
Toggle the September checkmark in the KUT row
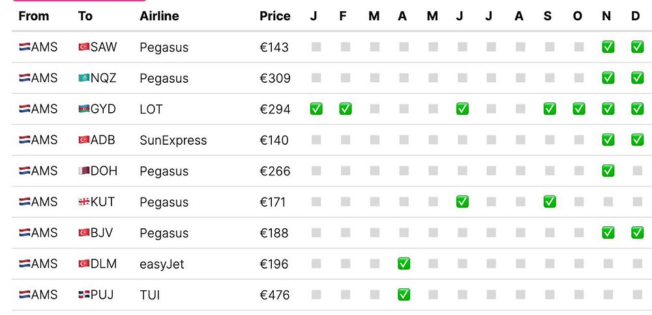click(550, 202)
